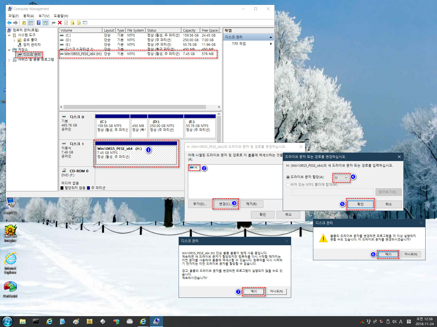The height and width of the screenshot is (327, 437).
Task: Click 취소 in the drive letter dialog
Action: click(389, 204)
